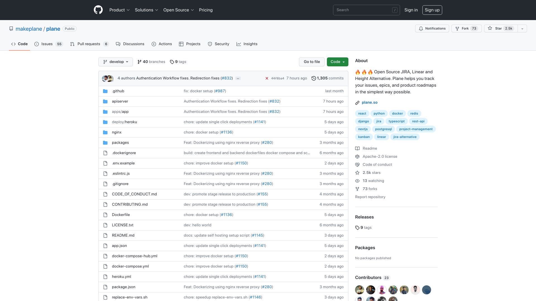Screen dimensions: 536x301
Task: Click the license scale icon
Action: pos(357,157)
